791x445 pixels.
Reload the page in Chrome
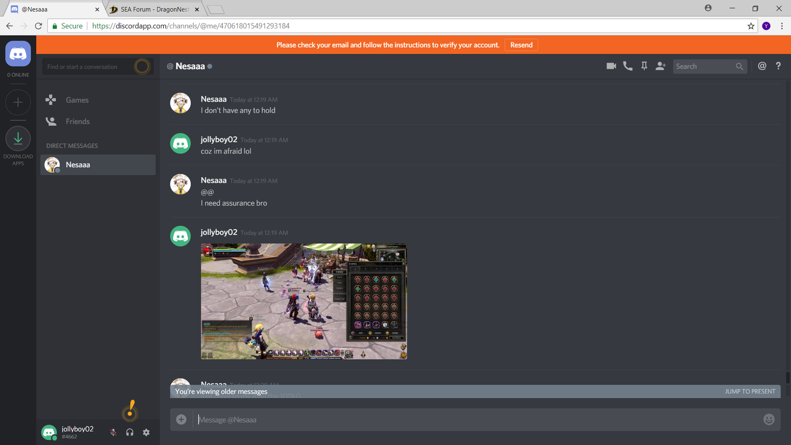(38, 26)
